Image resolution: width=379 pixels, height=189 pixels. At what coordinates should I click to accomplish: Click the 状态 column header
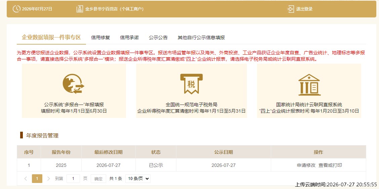(x=156, y=152)
